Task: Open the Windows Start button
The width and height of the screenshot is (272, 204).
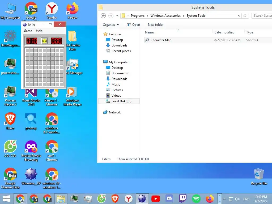Action: pos(7,199)
